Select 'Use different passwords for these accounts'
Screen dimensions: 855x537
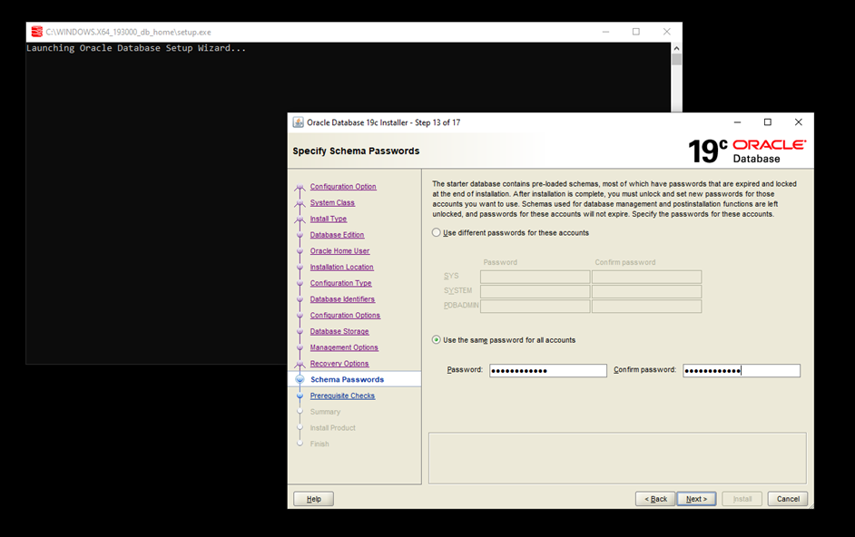coord(437,233)
